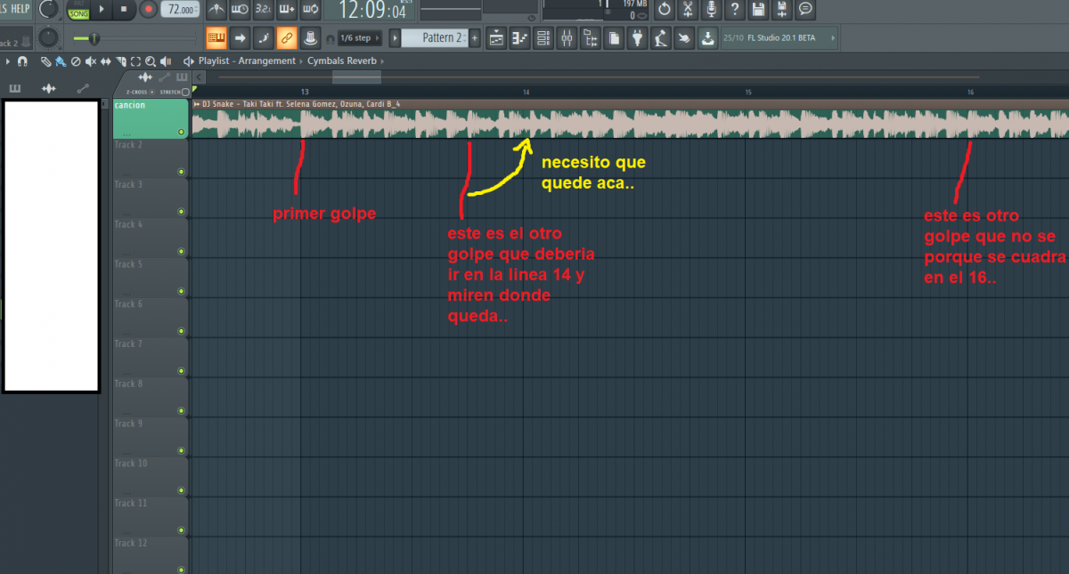
Task: Click the tempo field showing 72.000
Action: 181,10
